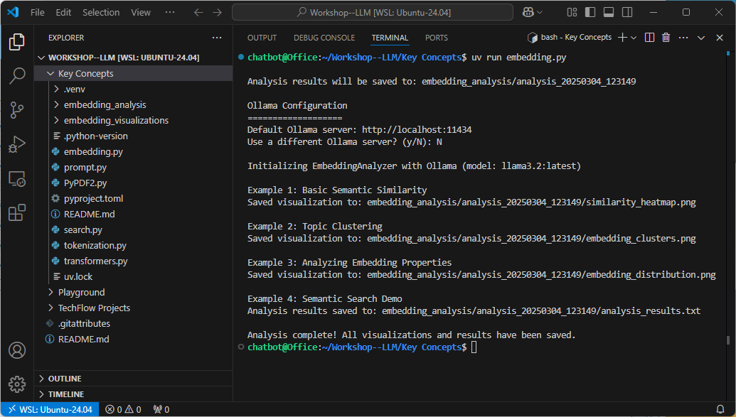Split the terminal pane
This screenshot has height=417, width=736.
pos(649,38)
